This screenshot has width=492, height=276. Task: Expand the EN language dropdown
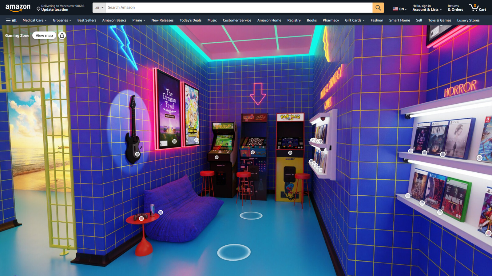pos(400,9)
